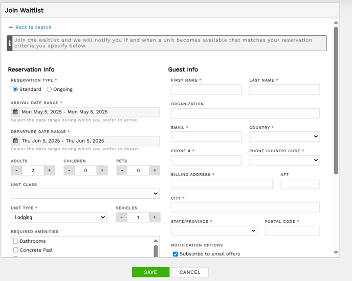Open the State/Province dropdown
Viewport: 352px width, 281px height.
click(x=214, y=231)
